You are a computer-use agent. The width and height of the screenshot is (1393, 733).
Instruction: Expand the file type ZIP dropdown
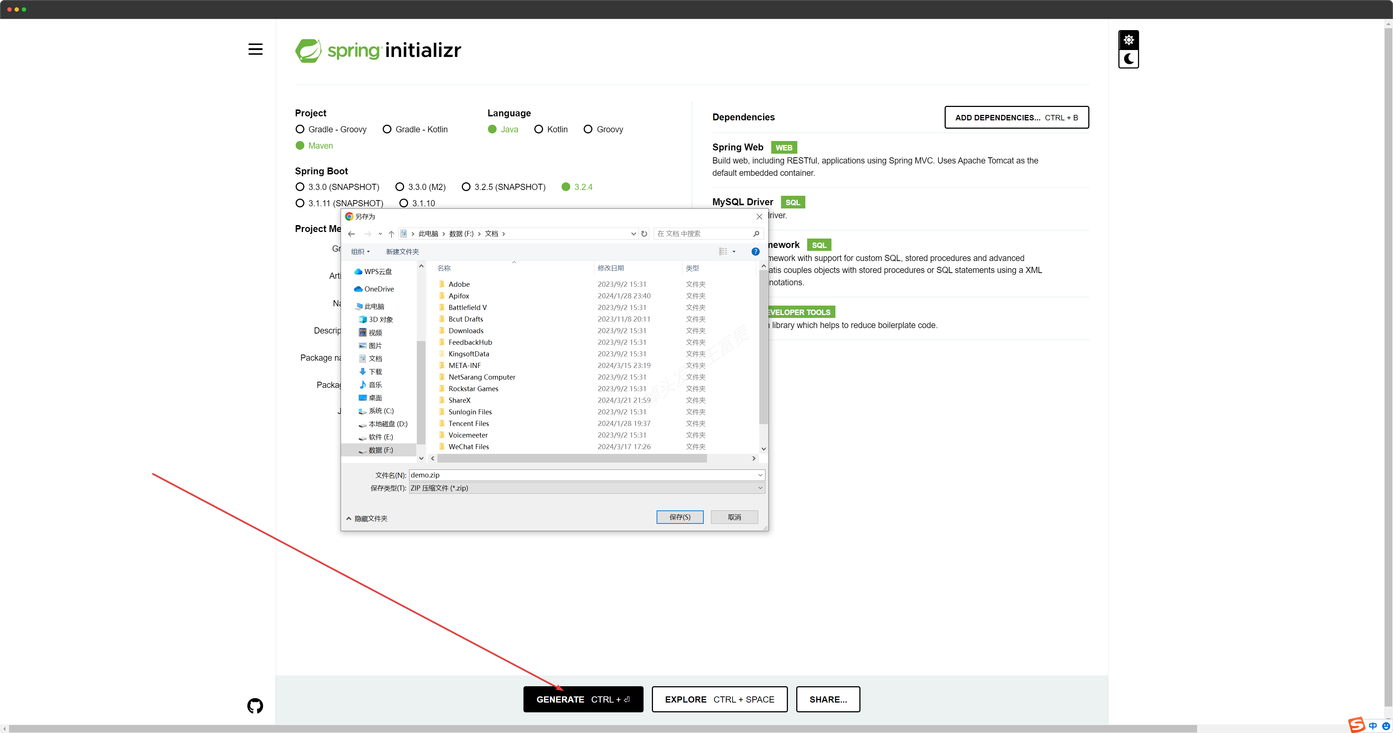point(760,488)
